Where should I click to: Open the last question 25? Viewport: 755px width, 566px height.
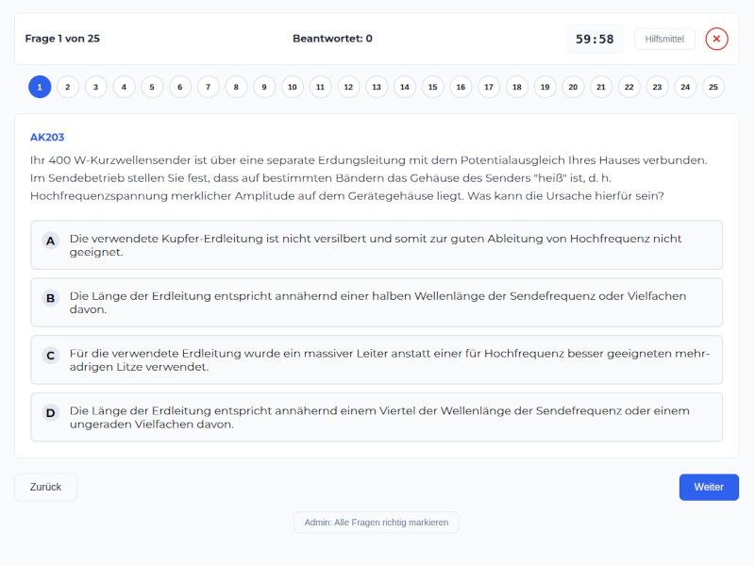[x=713, y=87]
